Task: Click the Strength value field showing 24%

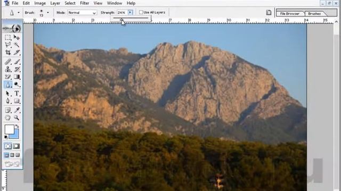Action: click(123, 13)
